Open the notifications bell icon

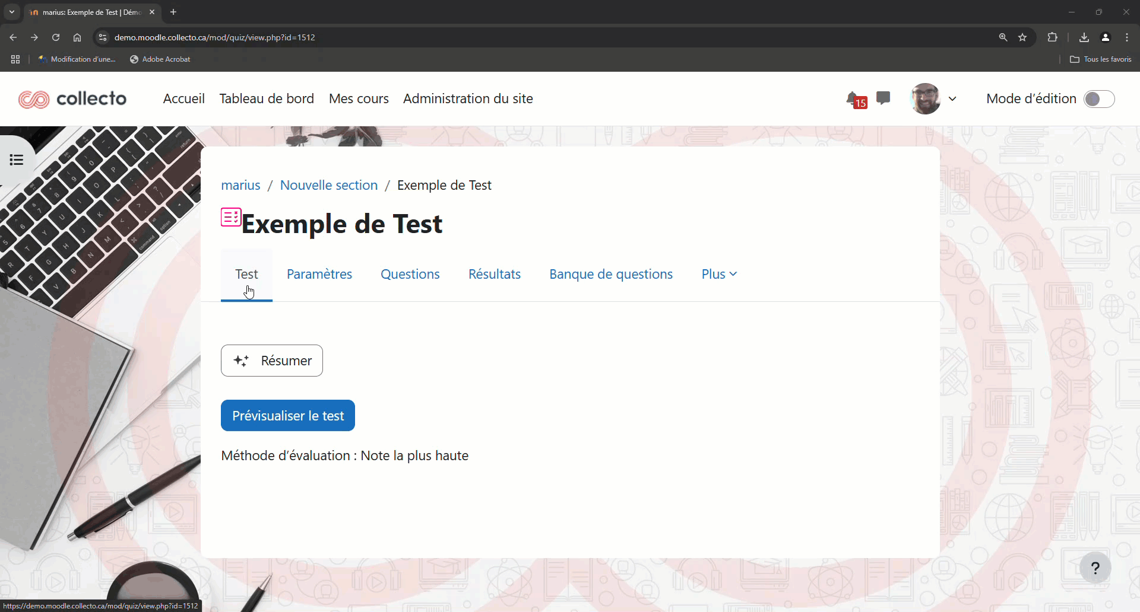pos(853,98)
